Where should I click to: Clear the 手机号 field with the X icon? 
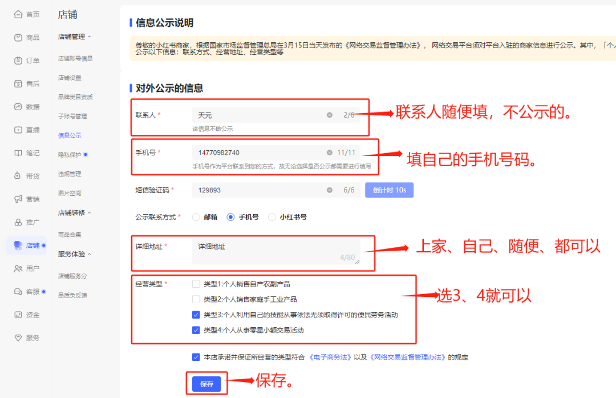(x=330, y=152)
